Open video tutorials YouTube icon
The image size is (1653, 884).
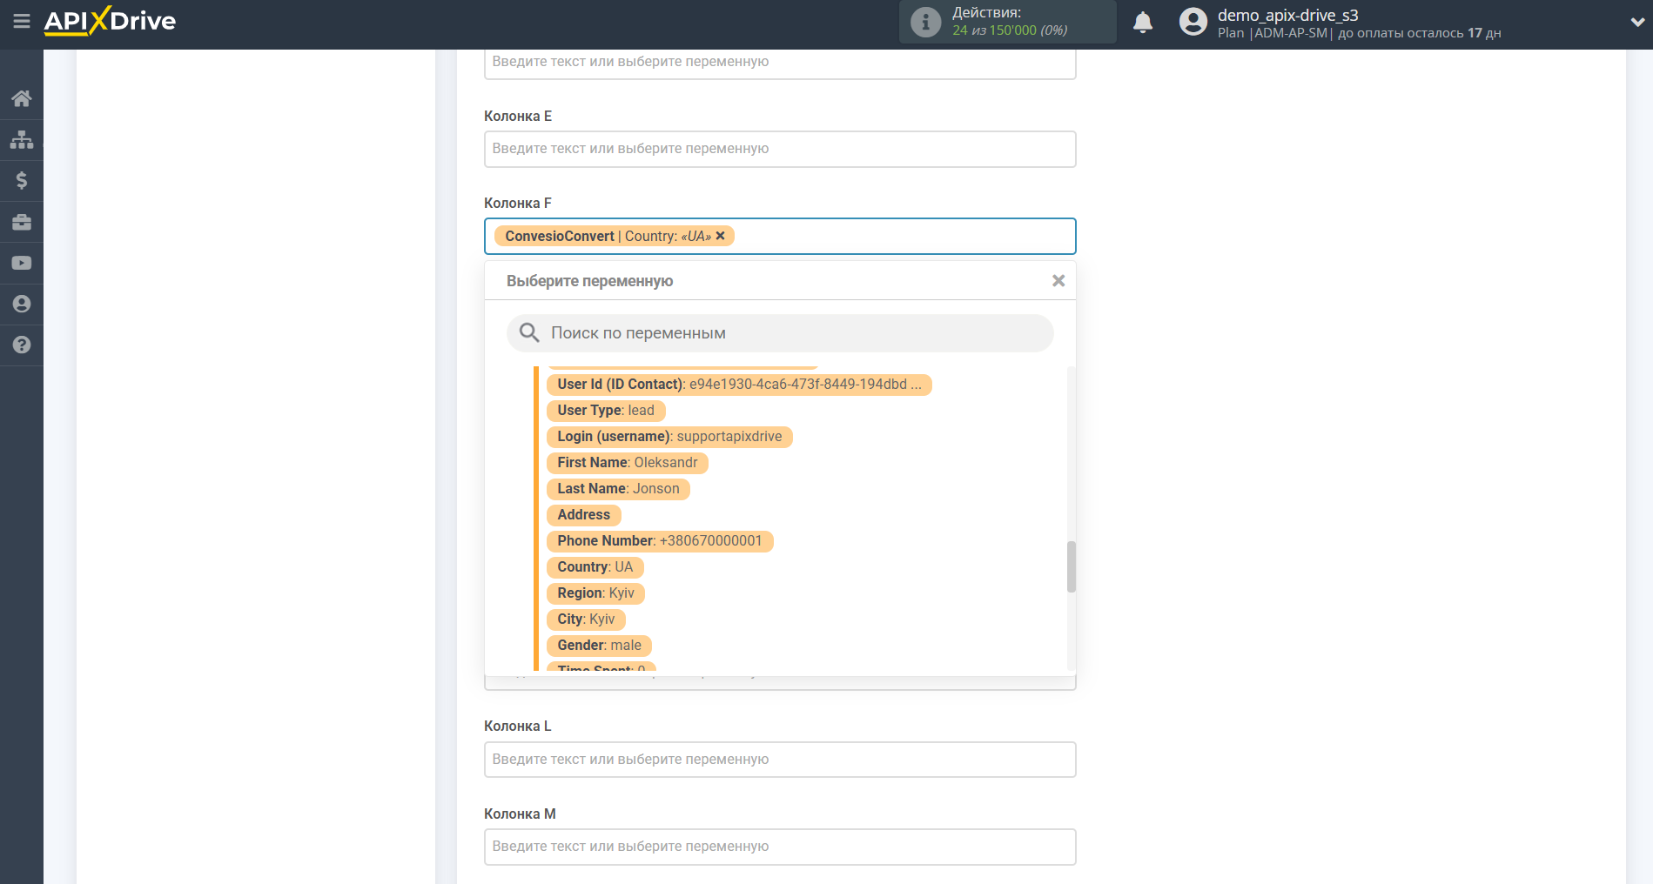pyautogui.click(x=22, y=263)
